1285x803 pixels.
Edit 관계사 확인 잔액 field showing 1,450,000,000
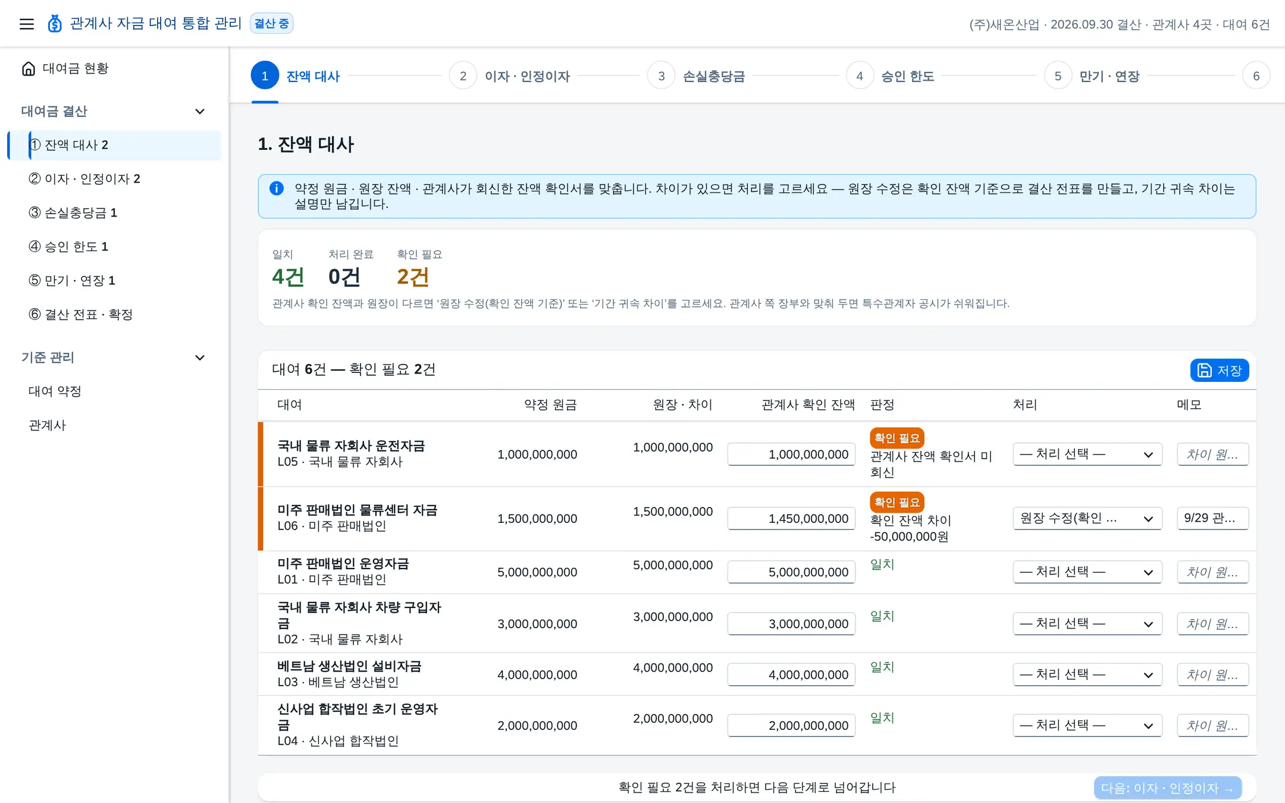(x=791, y=519)
